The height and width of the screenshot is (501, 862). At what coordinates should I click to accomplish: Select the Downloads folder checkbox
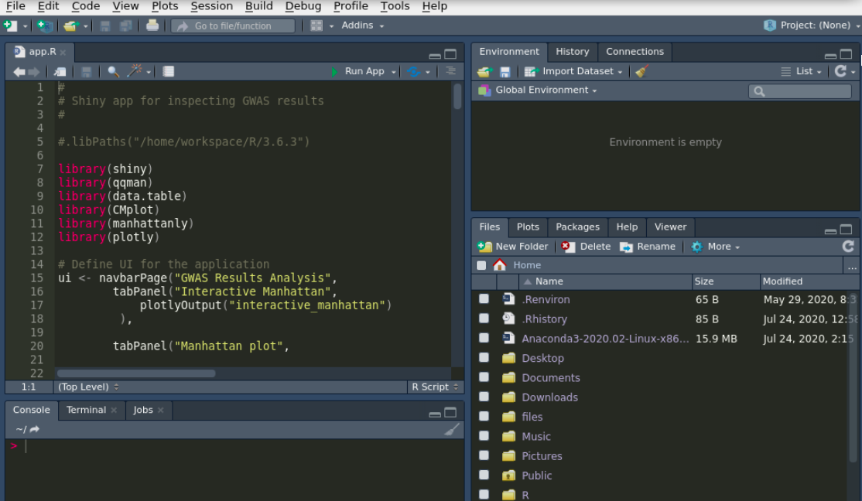coord(484,397)
